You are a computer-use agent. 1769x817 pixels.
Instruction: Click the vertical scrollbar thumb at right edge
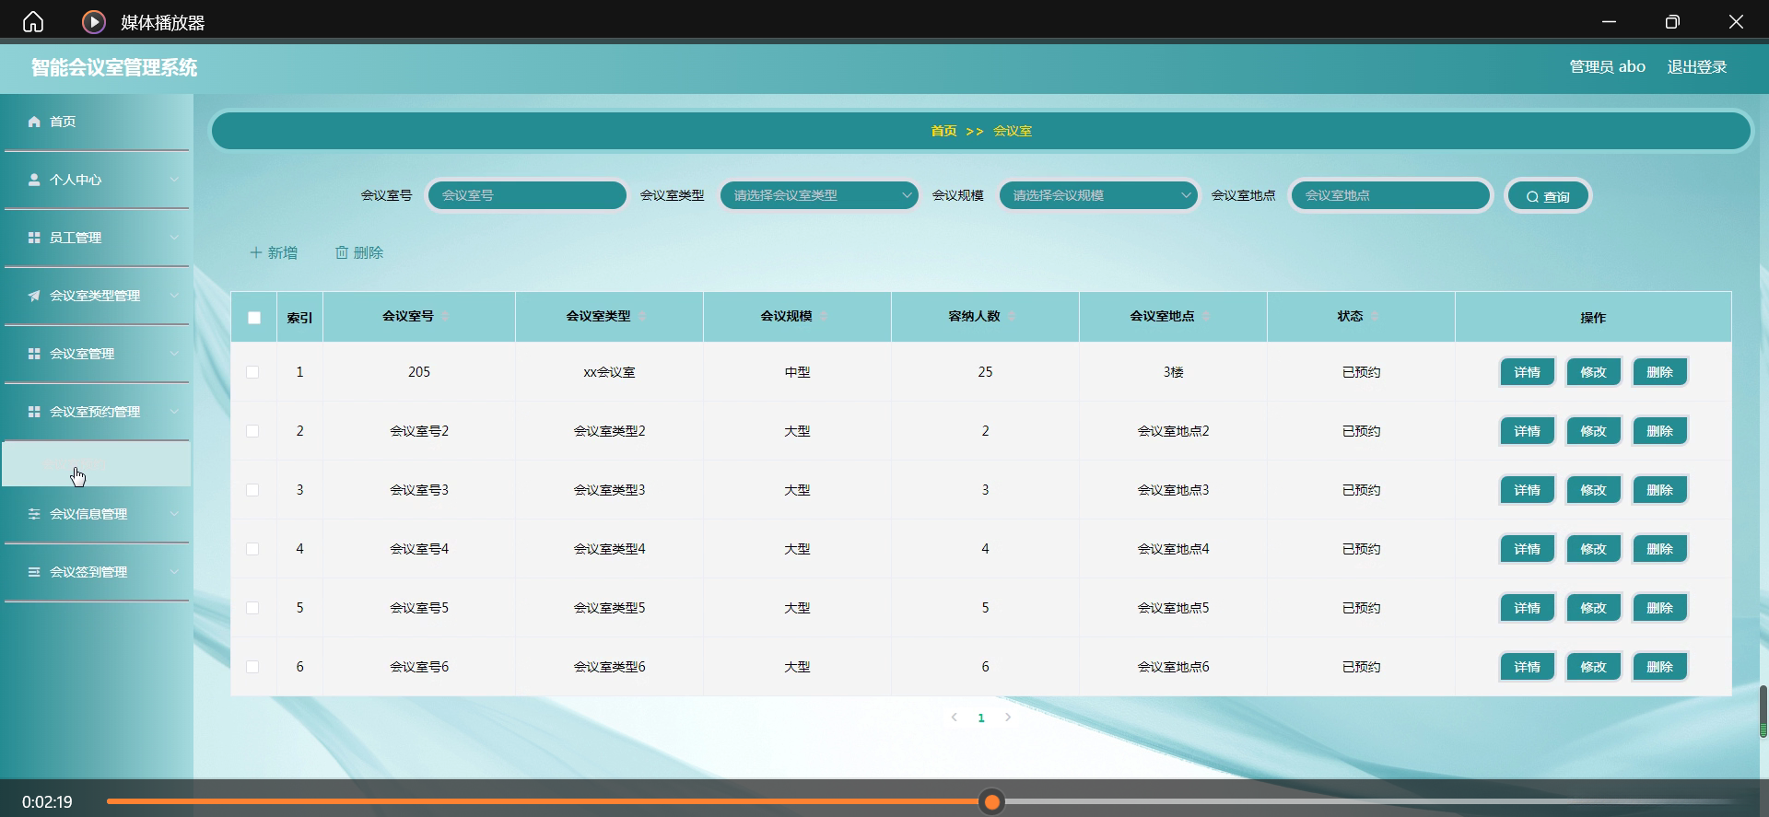tap(1763, 711)
